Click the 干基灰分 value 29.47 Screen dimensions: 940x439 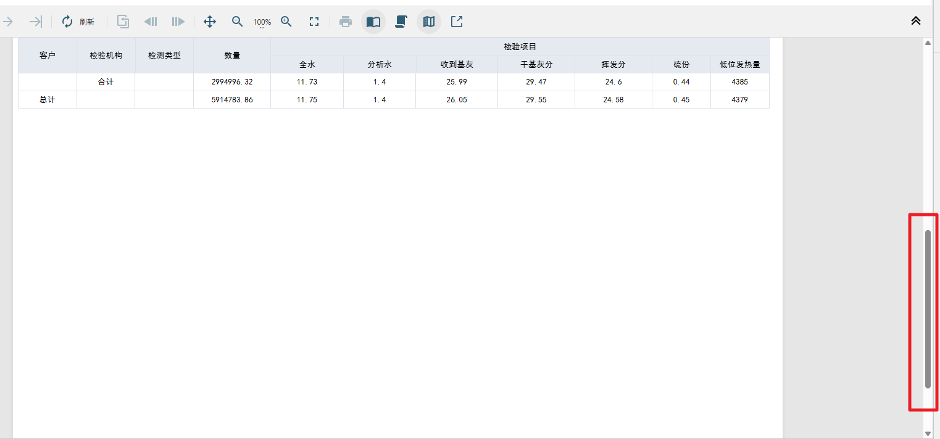coord(536,82)
